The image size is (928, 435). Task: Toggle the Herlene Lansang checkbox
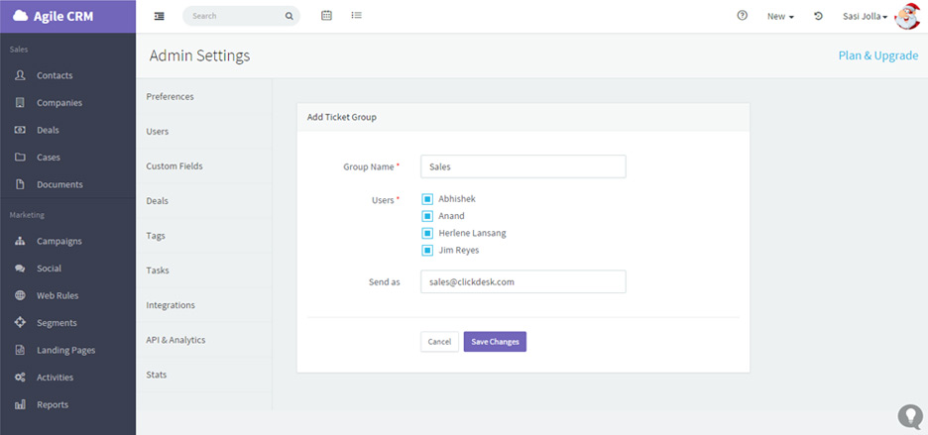pyautogui.click(x=427, y=233)
